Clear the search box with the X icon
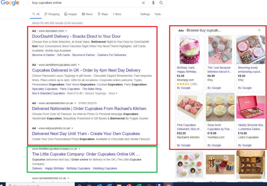 pos(143,3)
